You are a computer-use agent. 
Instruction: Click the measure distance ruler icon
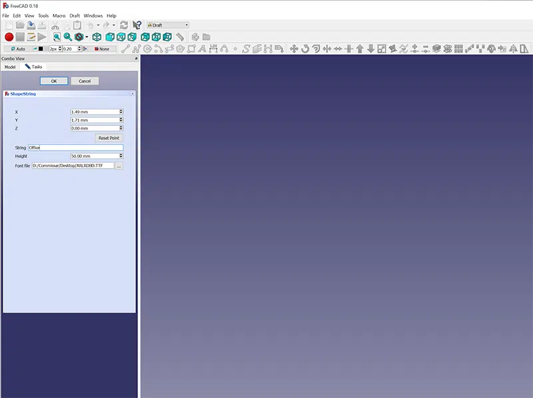coord(180,37)
